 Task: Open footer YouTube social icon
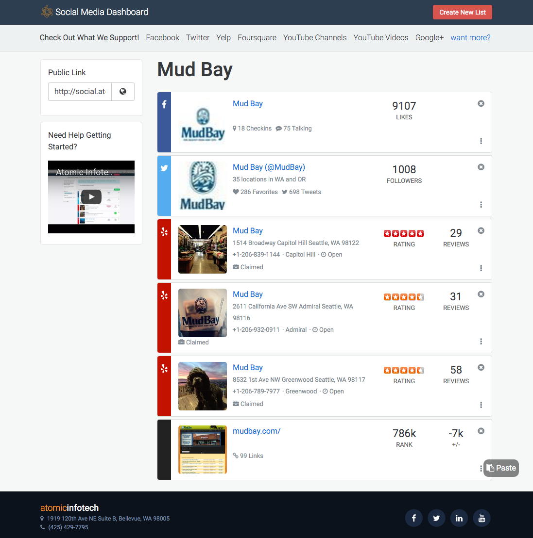coord(482,518)
